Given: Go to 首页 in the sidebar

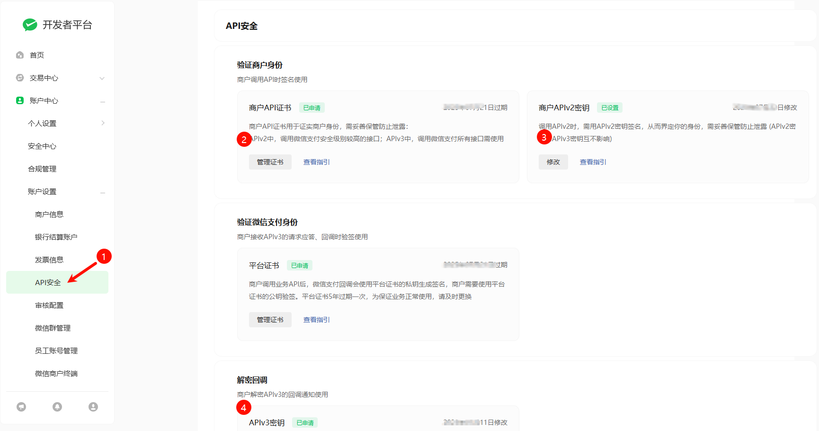Looking at the screenshot, I should click(x=37, y=55).
